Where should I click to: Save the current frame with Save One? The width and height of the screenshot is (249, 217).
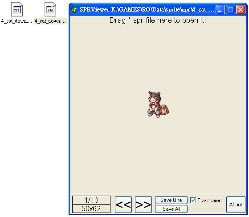tap(171, 200)
